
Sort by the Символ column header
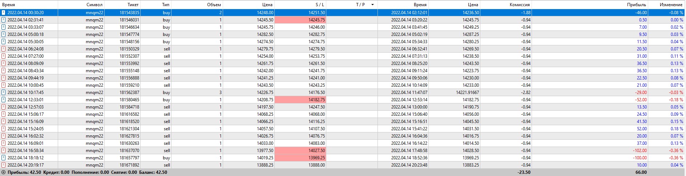coord(94,5)
